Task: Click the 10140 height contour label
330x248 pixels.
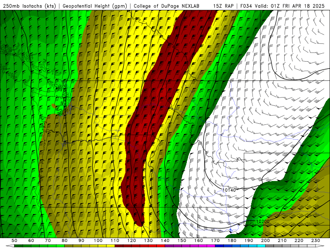Action: click(229, 190)
